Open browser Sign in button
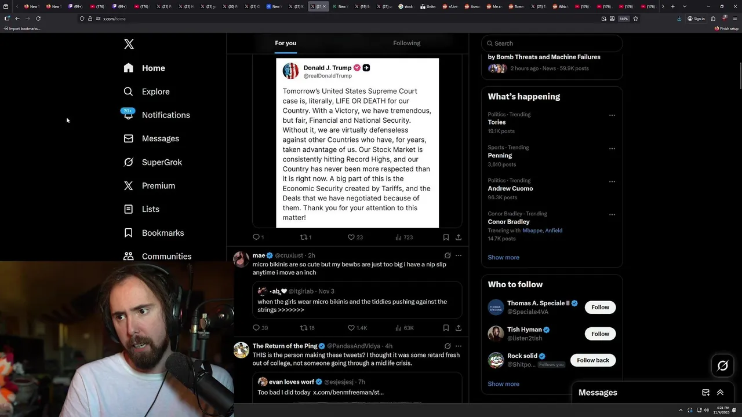The image size is (742, 417). pos(696,19)
